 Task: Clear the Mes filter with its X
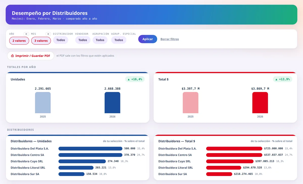click(48, 34)
